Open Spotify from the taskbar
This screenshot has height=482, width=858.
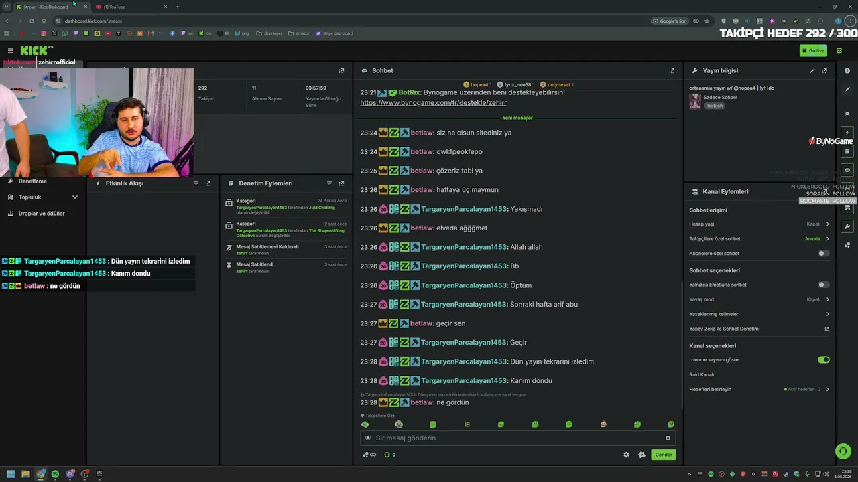pyautogui.click(x=55, y=474)
